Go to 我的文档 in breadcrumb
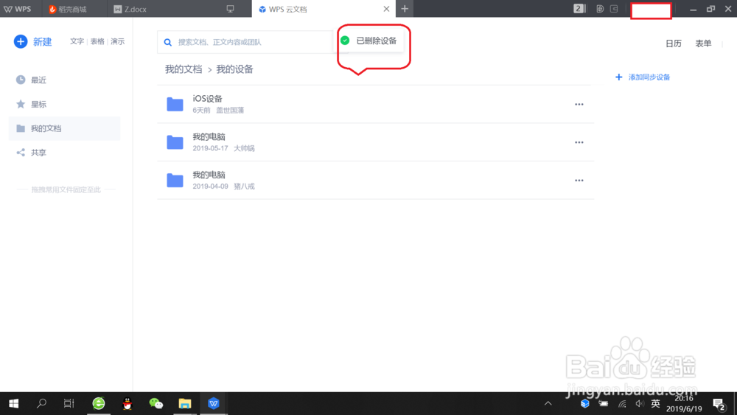Image resolution: width=737 pixels, height=415 pixels. click(x=184, y=69)
